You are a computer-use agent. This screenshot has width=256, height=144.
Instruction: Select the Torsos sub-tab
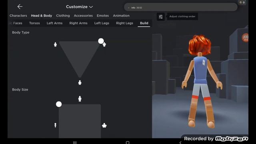[x=34, y=23]
